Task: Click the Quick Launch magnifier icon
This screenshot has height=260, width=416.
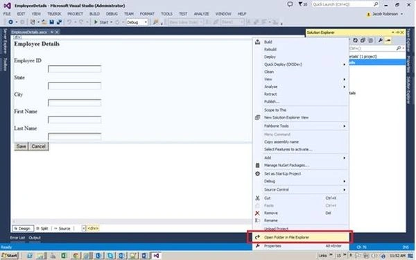Action: point(376,5)
